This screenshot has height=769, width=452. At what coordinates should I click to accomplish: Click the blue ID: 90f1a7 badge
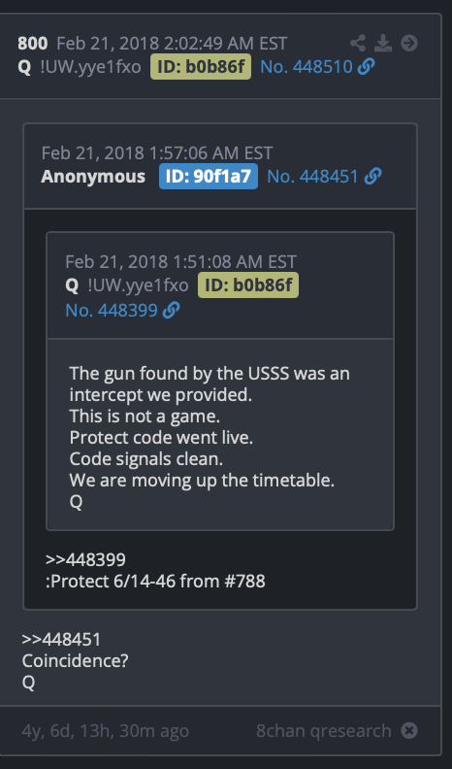click(209, 176)
